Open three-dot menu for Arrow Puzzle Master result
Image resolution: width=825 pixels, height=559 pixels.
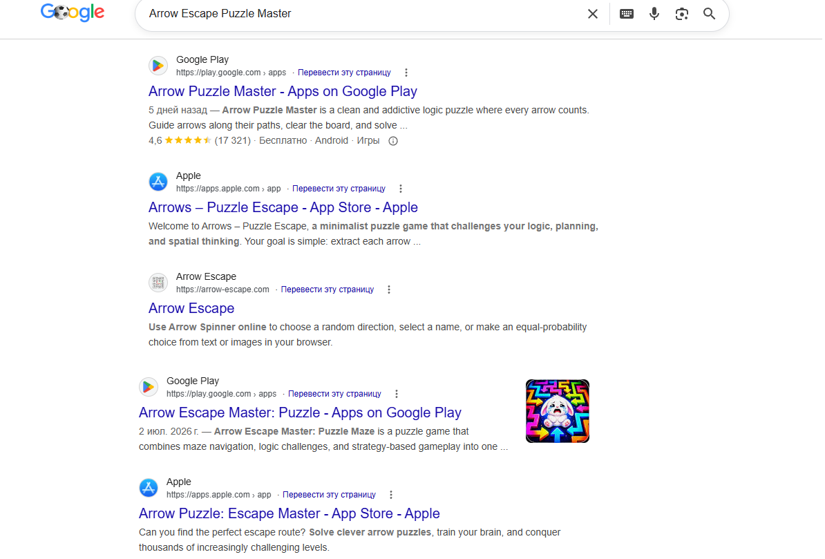click(407, 73)
